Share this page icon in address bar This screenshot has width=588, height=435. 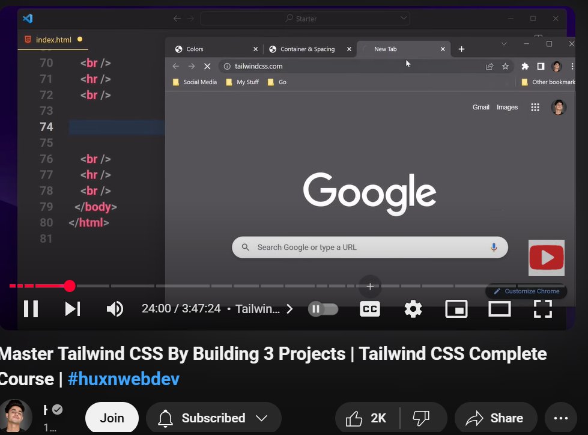pyautogui.click(x=489, y=66)
